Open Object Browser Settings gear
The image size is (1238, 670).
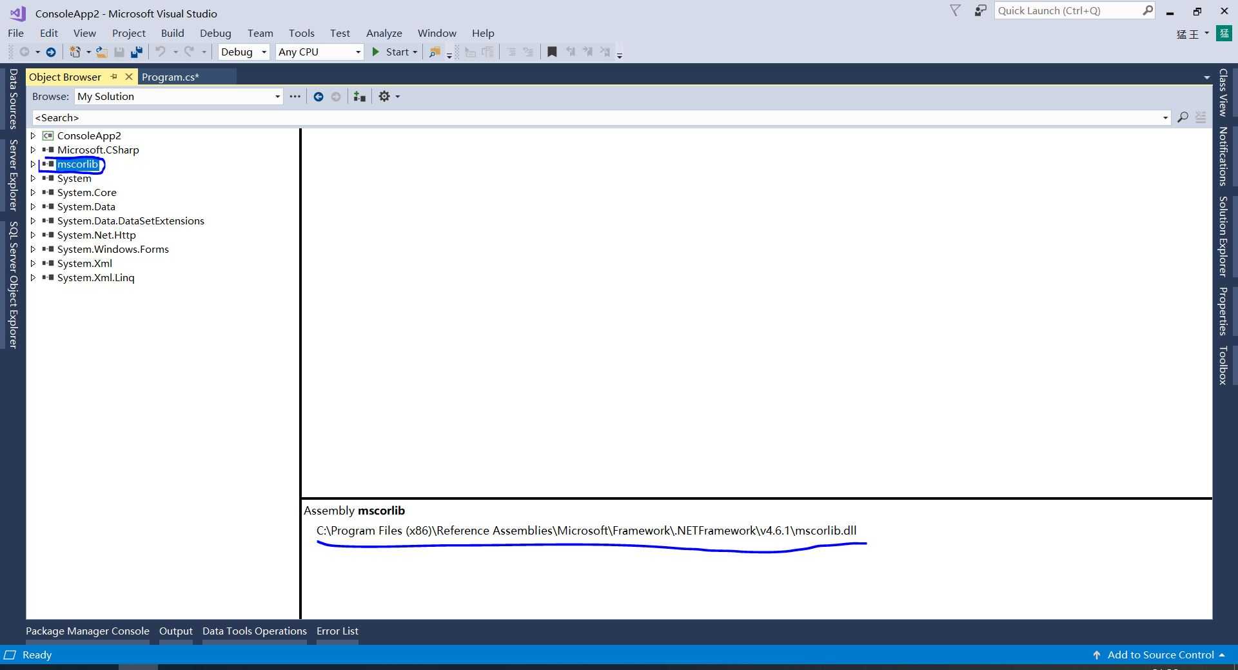pyautogui.click(x=384, y=97)
